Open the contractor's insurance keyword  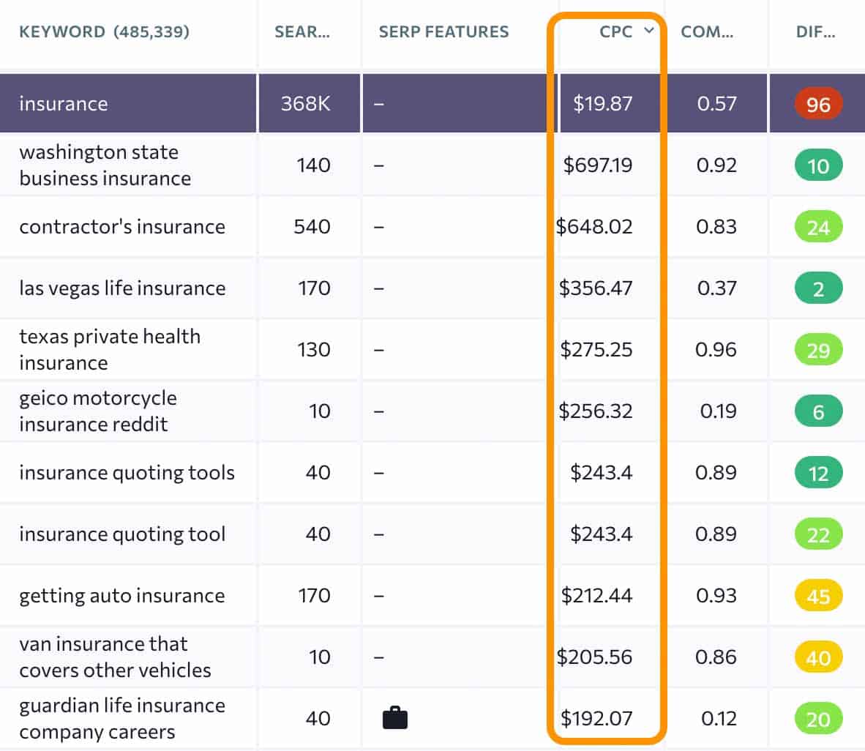pos(121,227)
